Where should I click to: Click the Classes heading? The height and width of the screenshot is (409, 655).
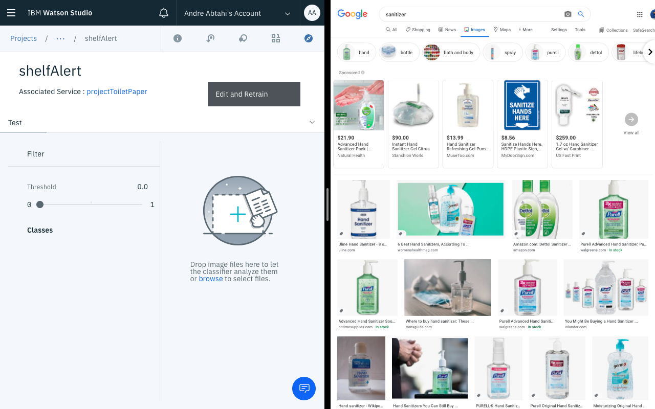[40, 230]
